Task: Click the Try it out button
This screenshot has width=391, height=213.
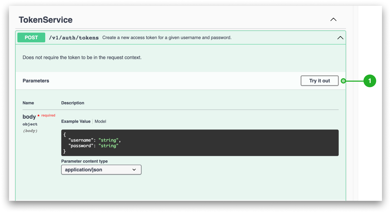Action: click(x=319, y=81)
